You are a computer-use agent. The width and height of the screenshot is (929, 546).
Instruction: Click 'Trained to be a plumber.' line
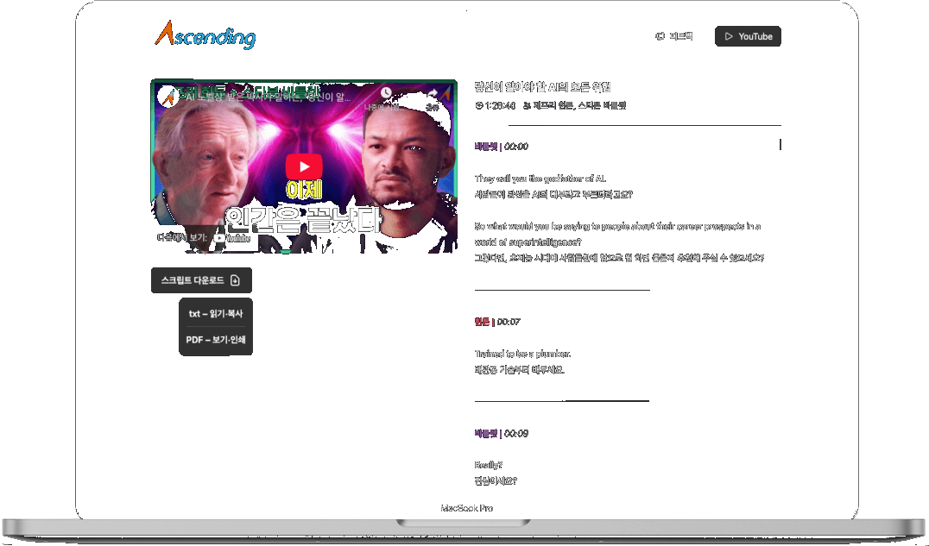(522, 354)
